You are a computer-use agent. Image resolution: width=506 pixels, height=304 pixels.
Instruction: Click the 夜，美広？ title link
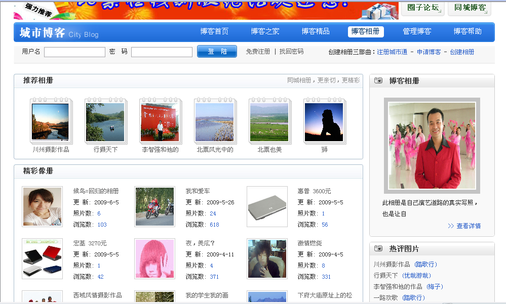pyautogui.click(x=200, y=243)
